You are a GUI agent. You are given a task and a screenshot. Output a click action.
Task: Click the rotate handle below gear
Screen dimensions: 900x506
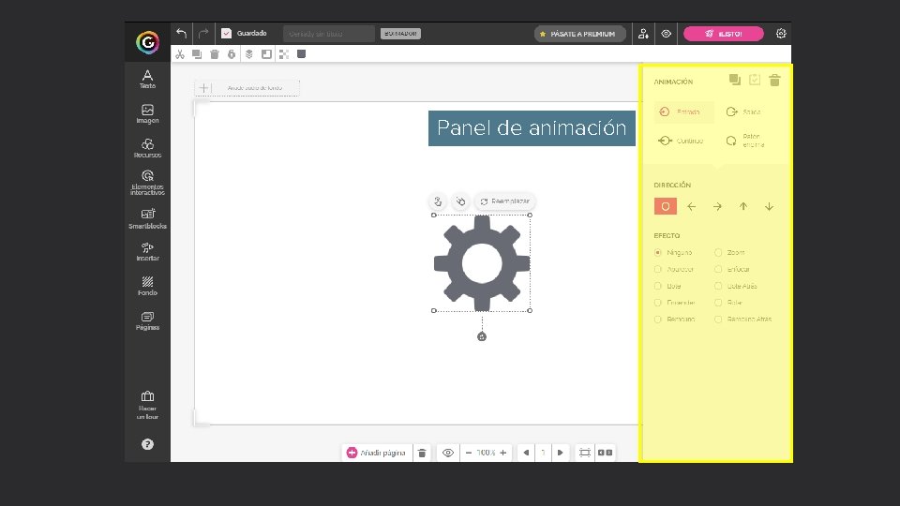tap(482, 336)
